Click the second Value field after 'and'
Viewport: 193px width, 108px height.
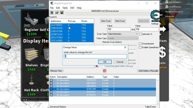coord(147,29)
